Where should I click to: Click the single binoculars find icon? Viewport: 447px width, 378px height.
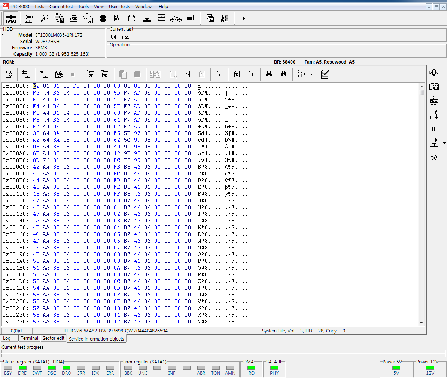(269, 74)
